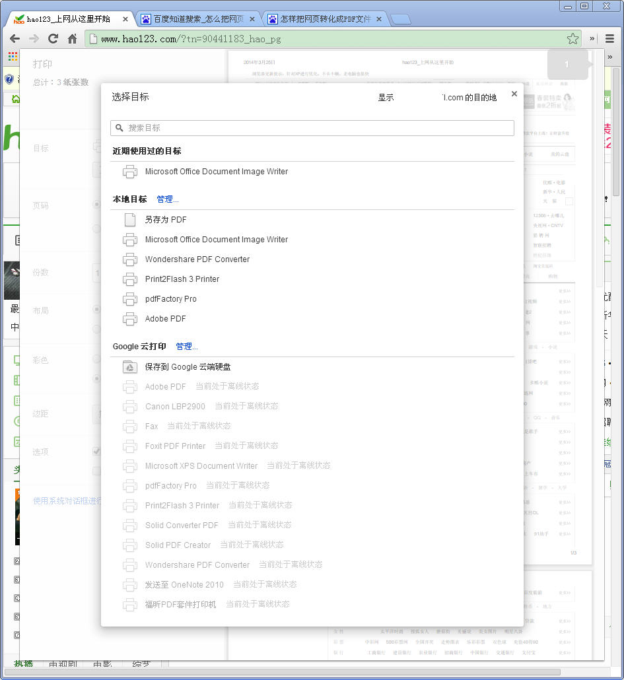This screenshot has height=680, width=624.
Task: Click offline Microsoft XPS Document Writer icon
Action: 130,465
